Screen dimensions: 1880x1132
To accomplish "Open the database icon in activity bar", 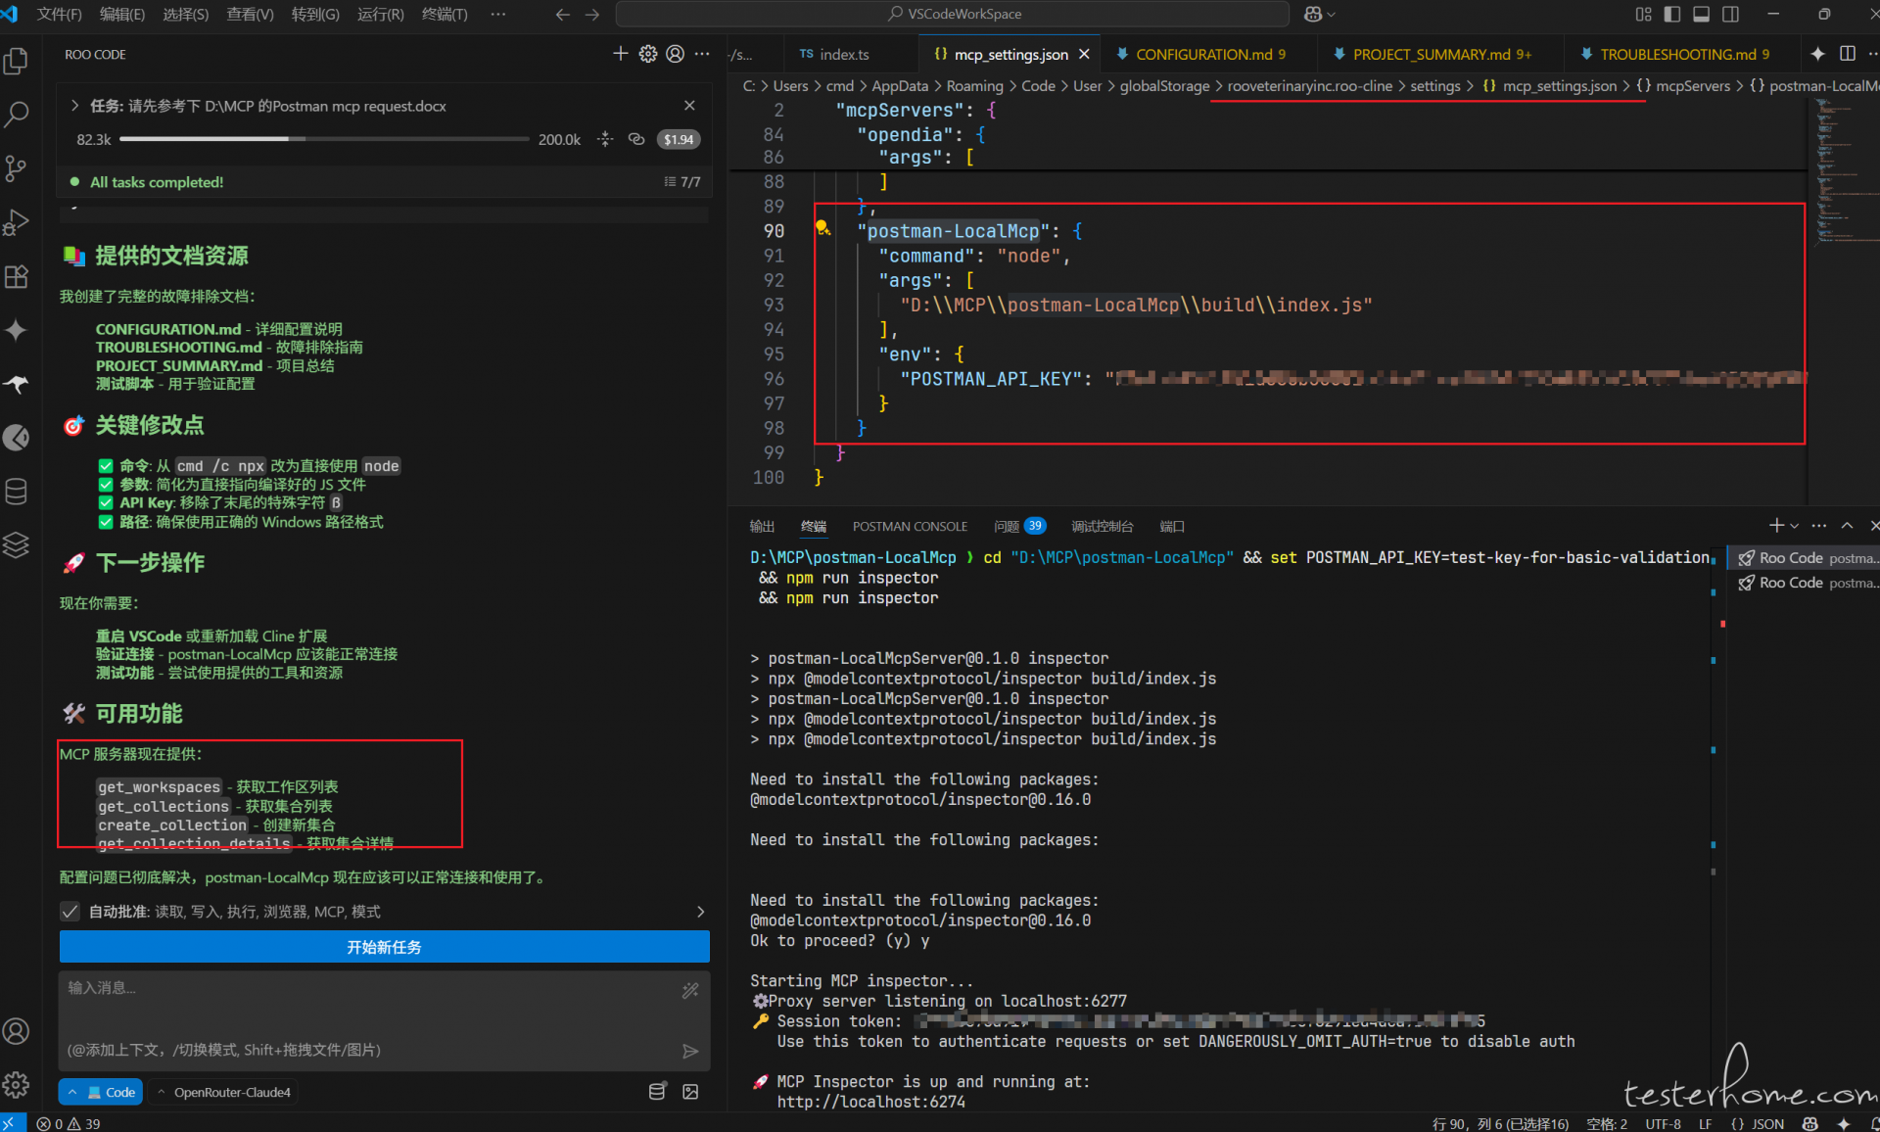I will tap(17, 492).
